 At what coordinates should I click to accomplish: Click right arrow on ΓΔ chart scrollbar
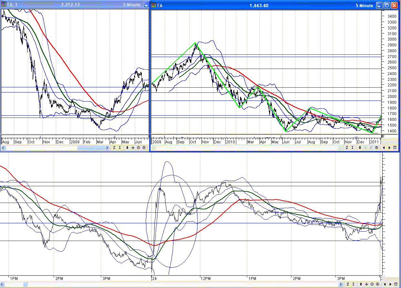click(x=340, y=148)
